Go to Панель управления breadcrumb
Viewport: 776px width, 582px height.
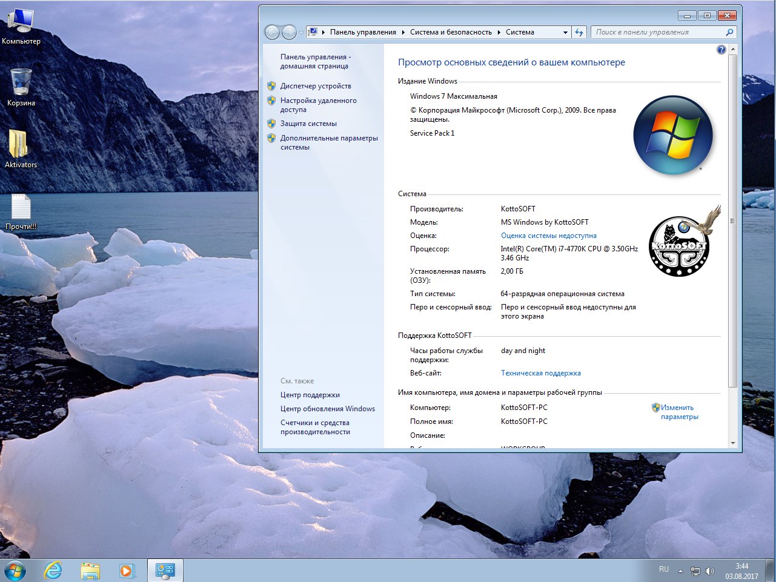coord(363,32)
